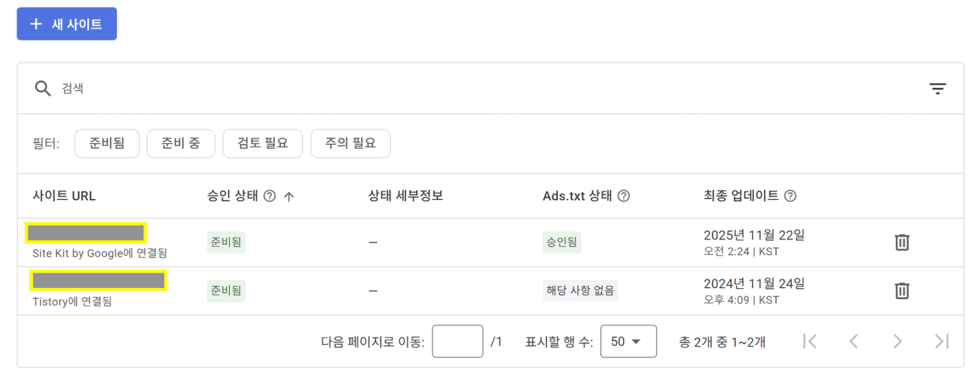Click the page number input field
This screenshot has width=973, height=387.
pyautogui.click(x=457, y=341)
